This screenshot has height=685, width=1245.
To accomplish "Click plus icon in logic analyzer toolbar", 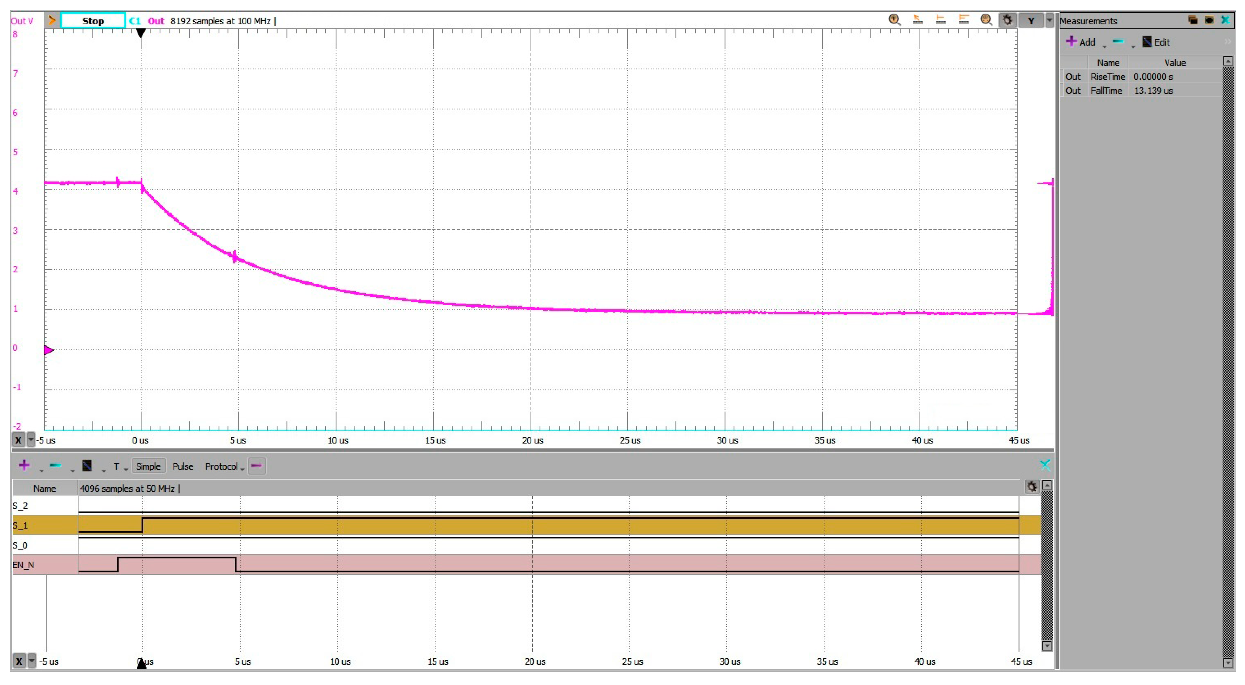I will point(24,465).
